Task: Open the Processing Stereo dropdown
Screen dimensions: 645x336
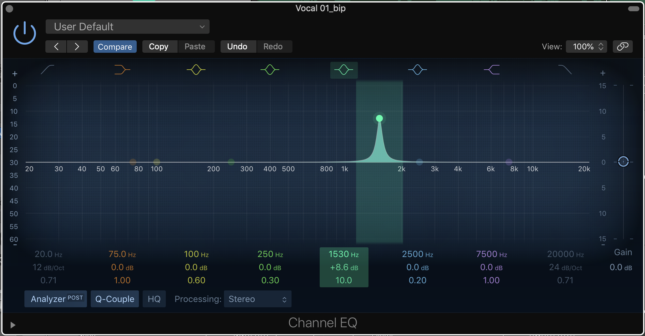Action: pyautogui.click(x=257, y=299)
